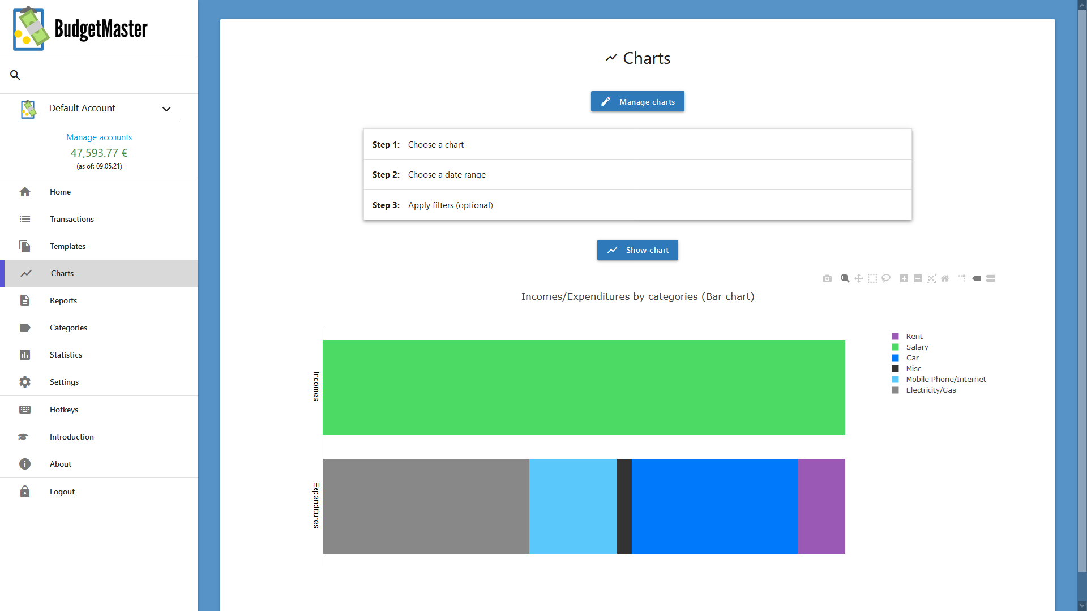Click the green Salary incomes bar

pyautogui.click(x=584, y=388)
